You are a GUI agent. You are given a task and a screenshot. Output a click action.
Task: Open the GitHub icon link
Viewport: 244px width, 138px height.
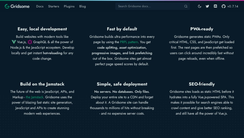pyautogui.click(x=223, y=6)
